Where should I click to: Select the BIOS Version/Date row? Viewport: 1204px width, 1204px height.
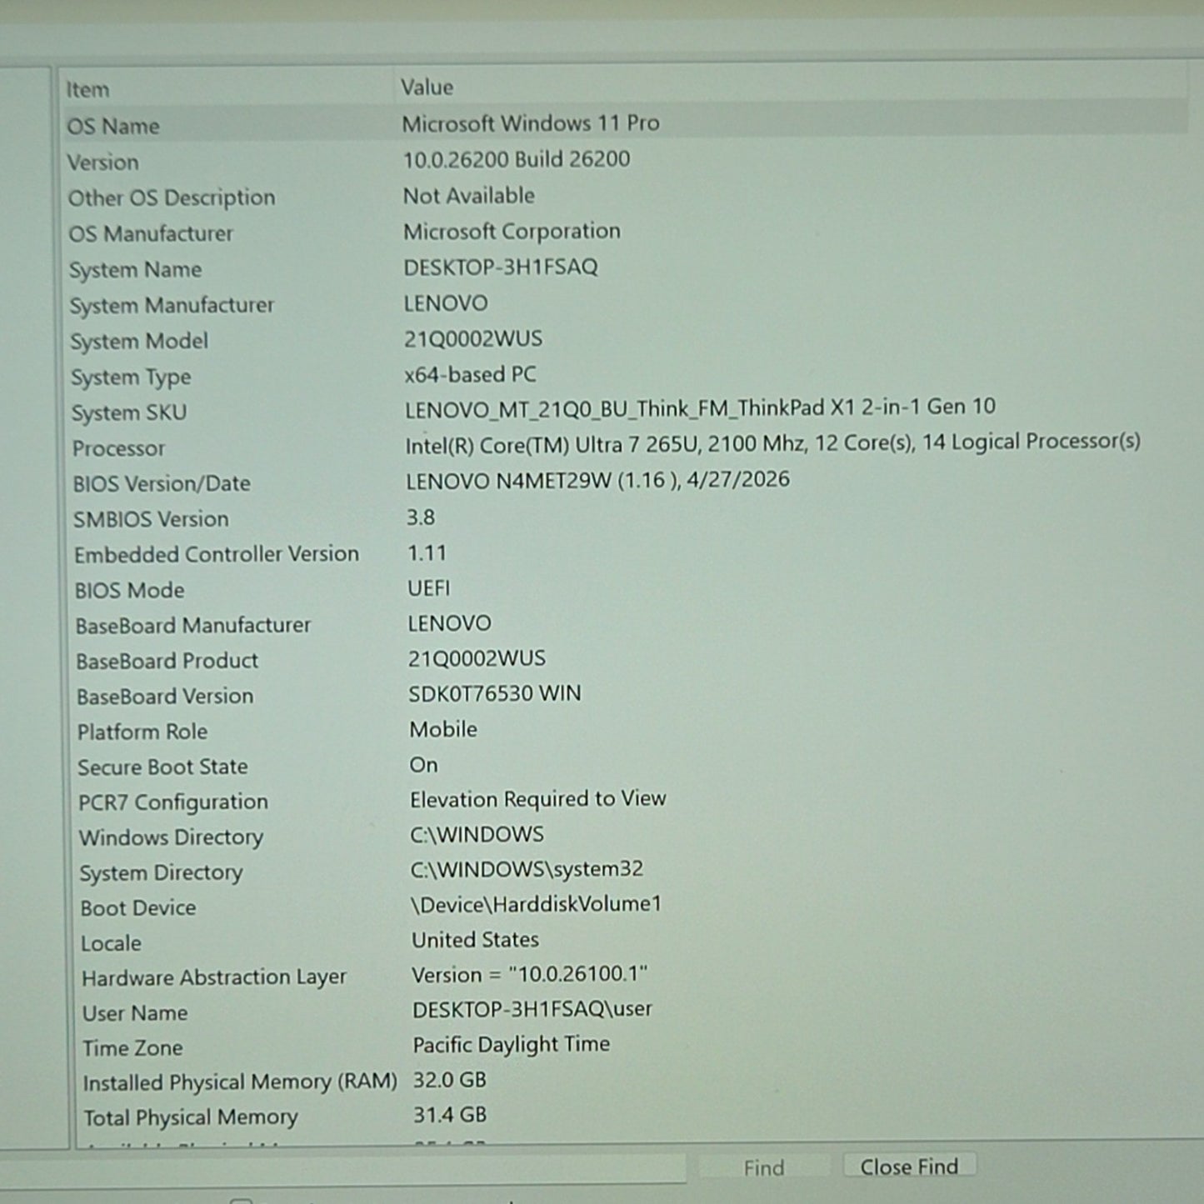[627, 481]
